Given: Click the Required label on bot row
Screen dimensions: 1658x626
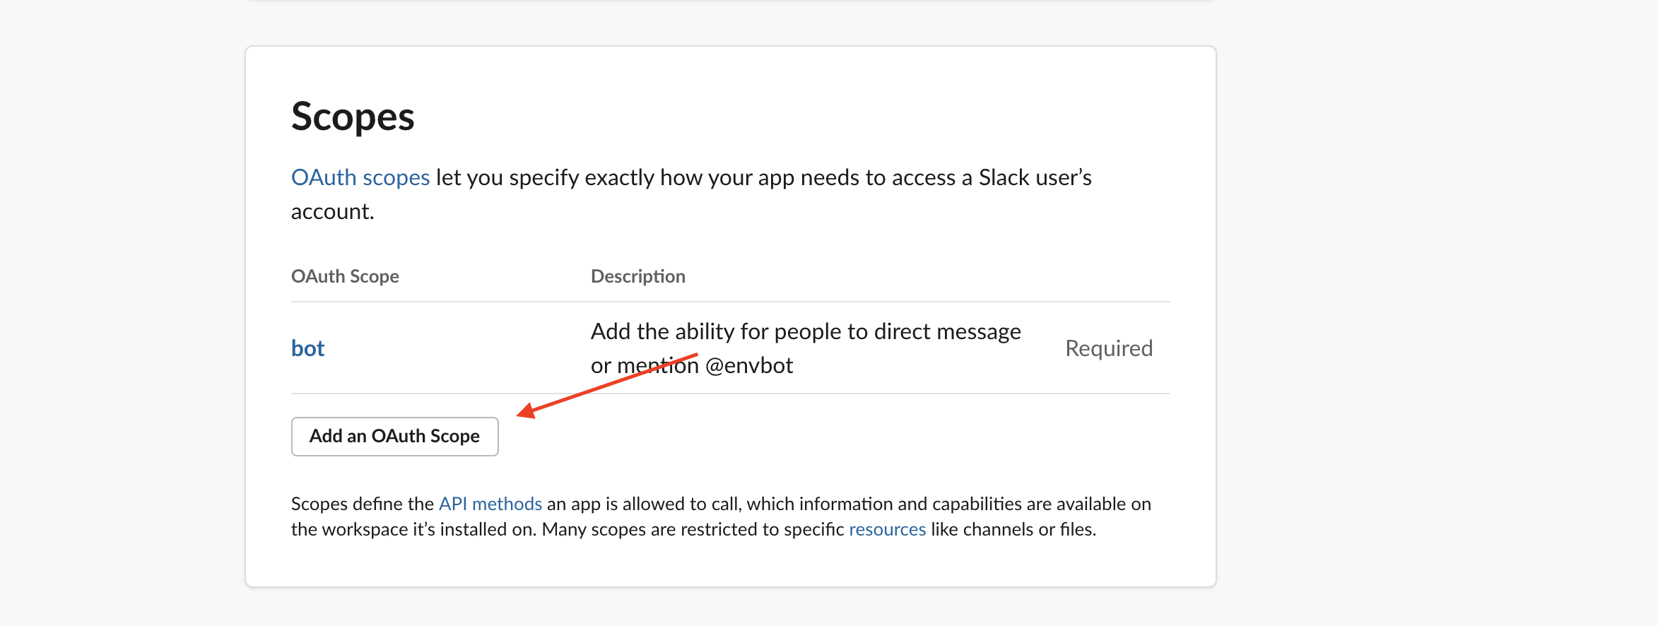Looking at the screenshot, I should click(1108, 348).
